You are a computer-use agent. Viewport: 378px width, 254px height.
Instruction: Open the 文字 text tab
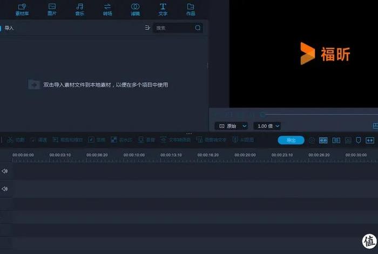pos(163,10)
